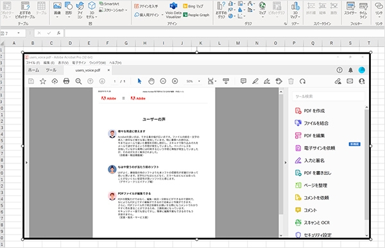Click the select-all corner of the sheet
Viewport: 385px width, 248px height.
tap(2, 44)
